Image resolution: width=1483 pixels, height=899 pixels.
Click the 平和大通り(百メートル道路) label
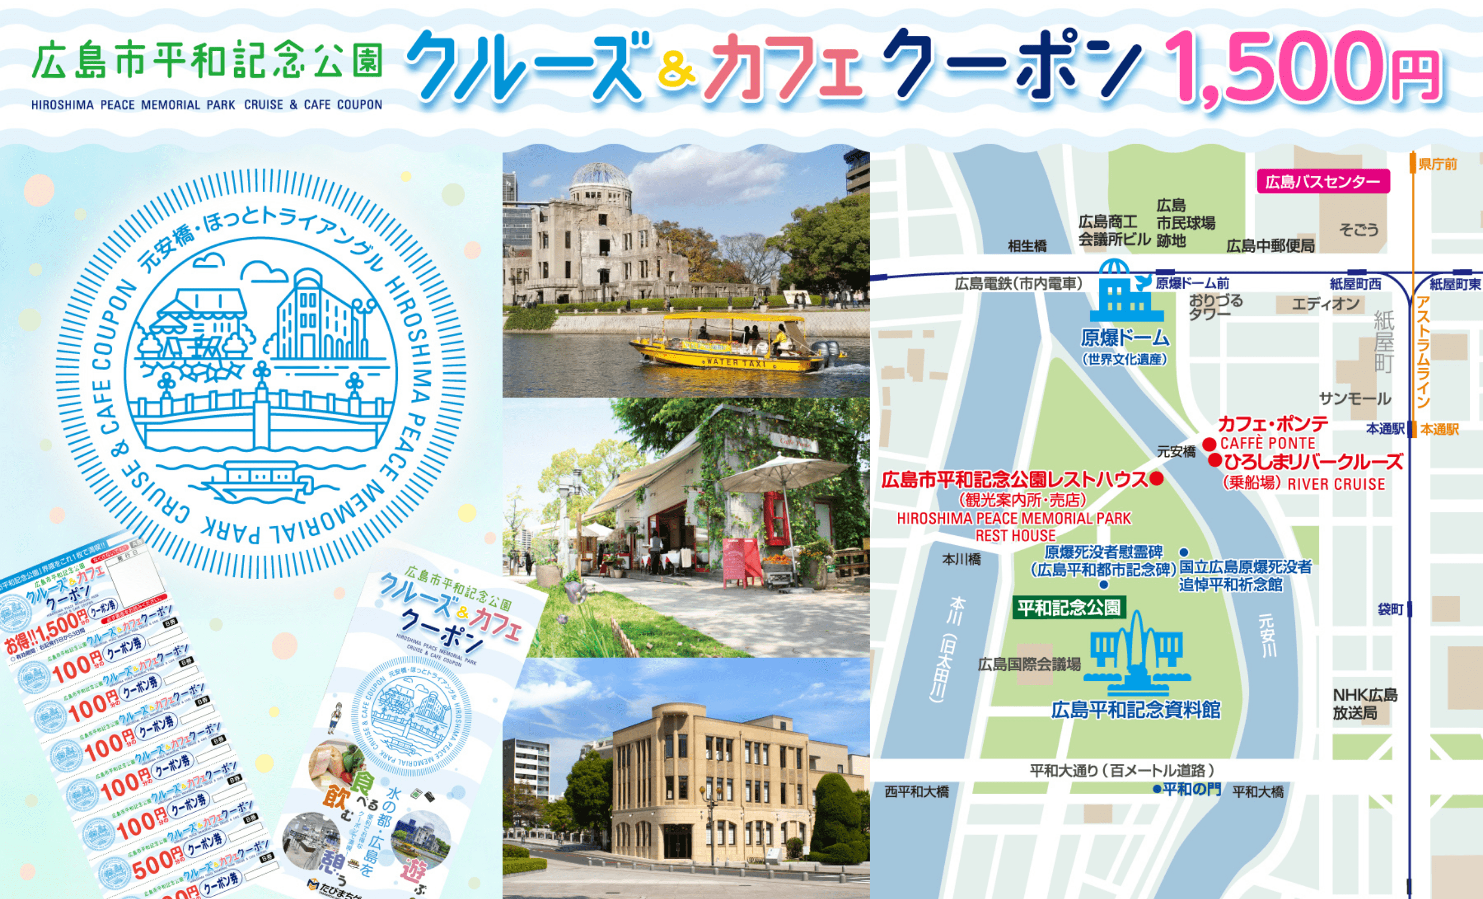click(1122, 770)
